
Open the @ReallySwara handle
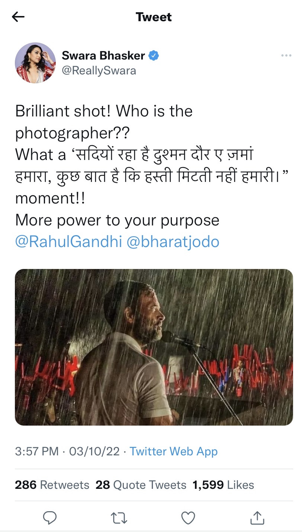pos(99,71)
